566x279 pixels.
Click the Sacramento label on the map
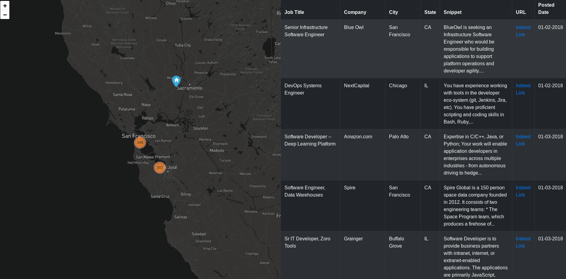point(190,88)
